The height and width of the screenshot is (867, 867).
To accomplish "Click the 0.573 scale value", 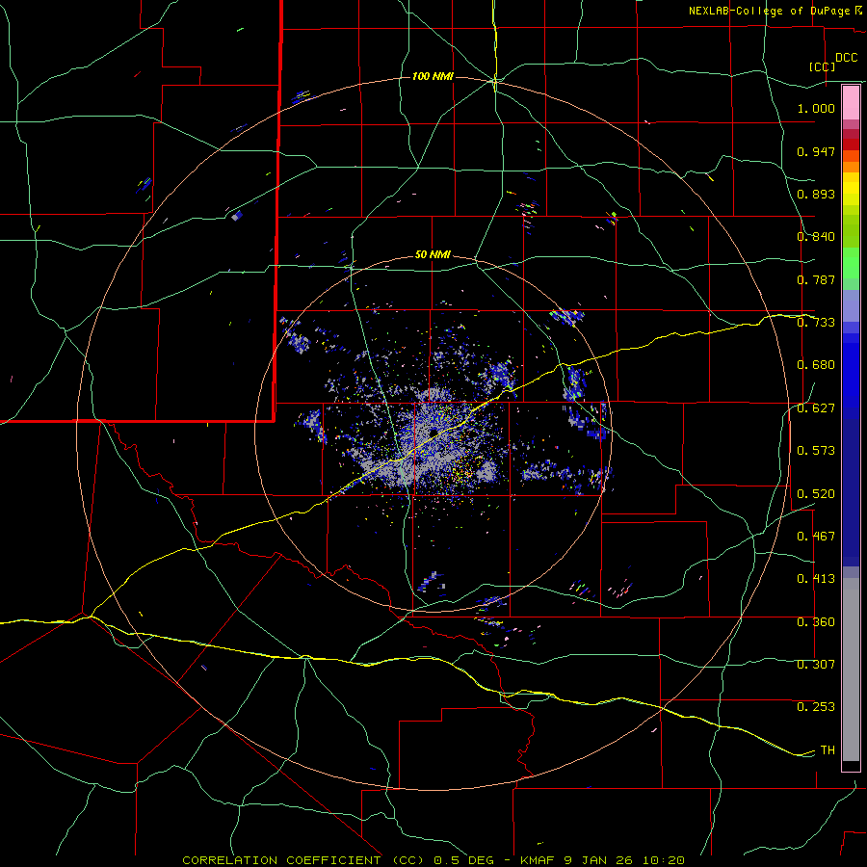I will tap(816, 451).
